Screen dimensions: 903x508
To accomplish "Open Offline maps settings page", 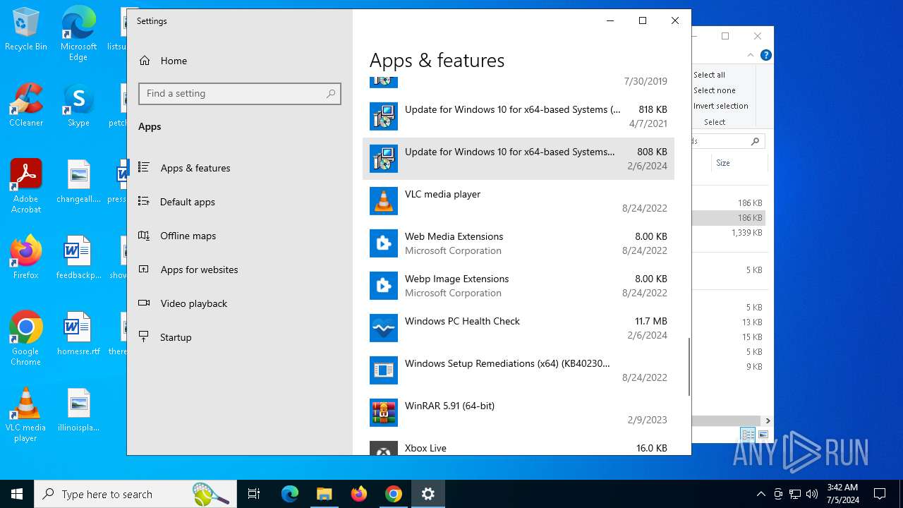I will (x=240, y=236).
